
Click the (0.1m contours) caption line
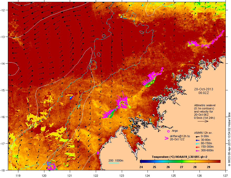point(204,109)
